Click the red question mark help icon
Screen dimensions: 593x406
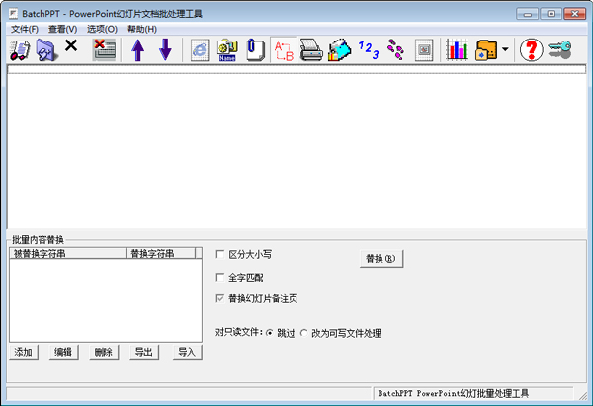(531, 49)
